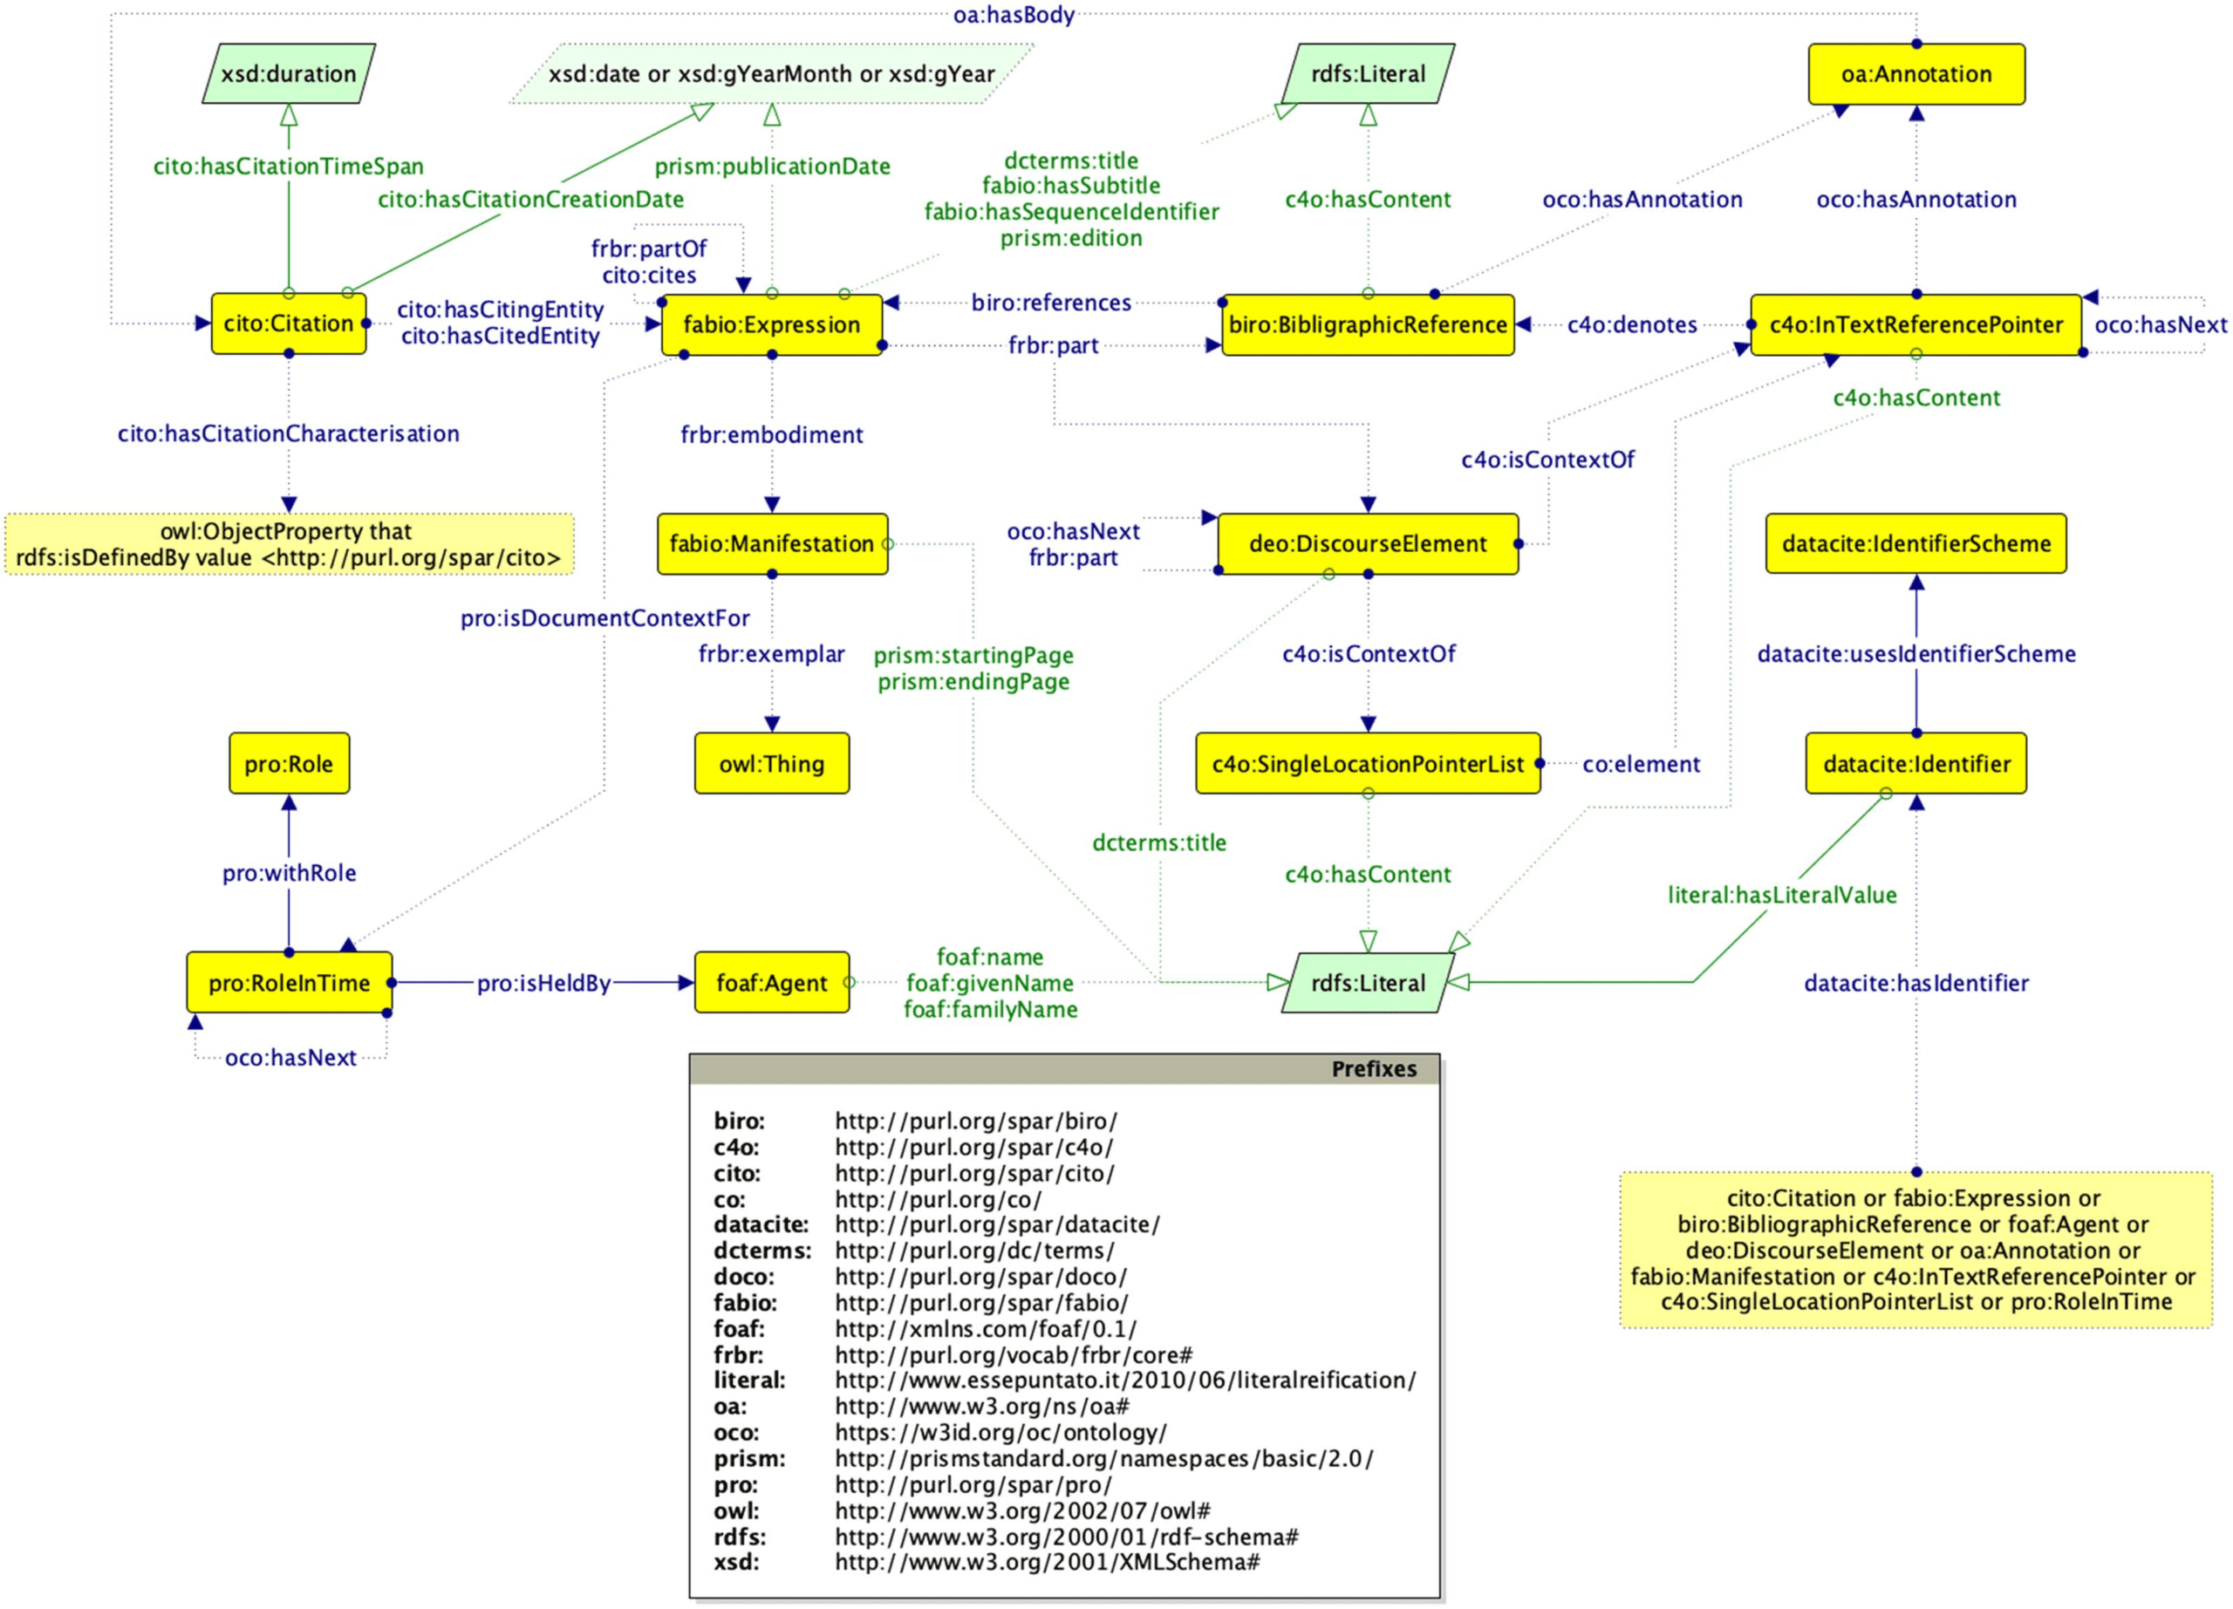The height and width of the screenshot is (1609, 2233).
Task: Open the http://purl.org/spar/datacite/ prefix URL
Action: pyautogui.click(x=997, y=1224)
